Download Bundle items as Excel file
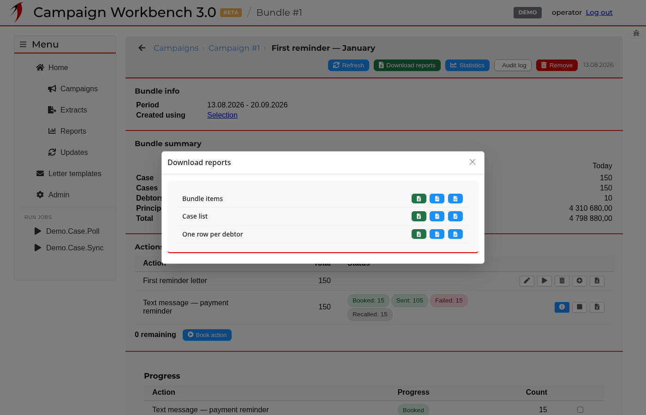 pyautogui.click(x=419, y=199)
